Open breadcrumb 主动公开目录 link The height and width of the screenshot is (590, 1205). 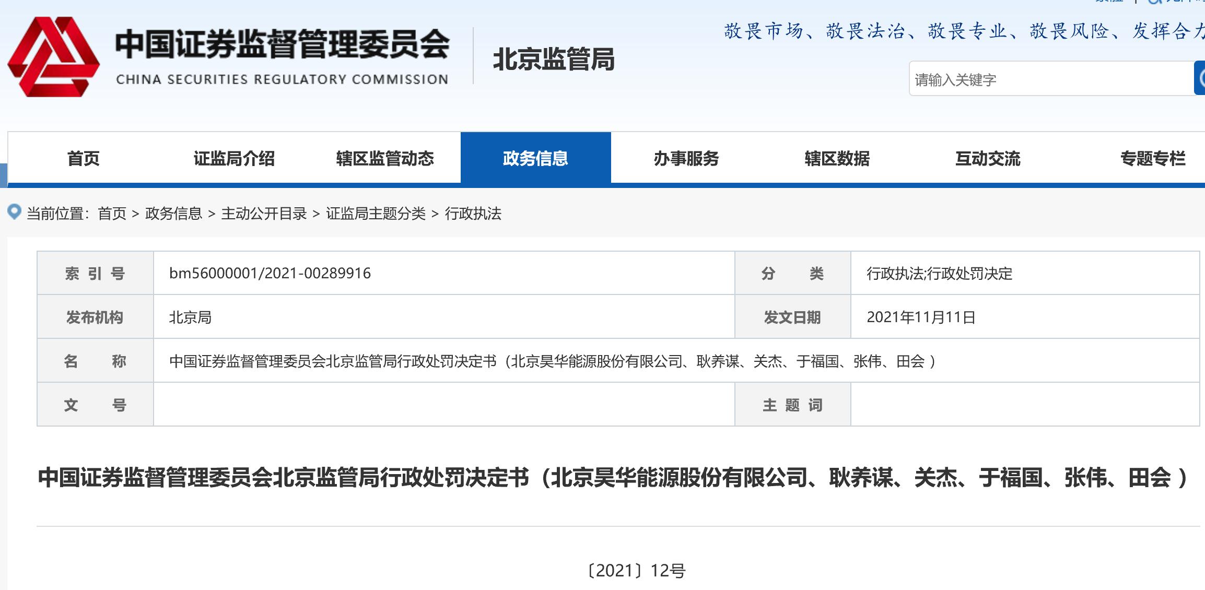pyautogui.click(x=264, y=214)
